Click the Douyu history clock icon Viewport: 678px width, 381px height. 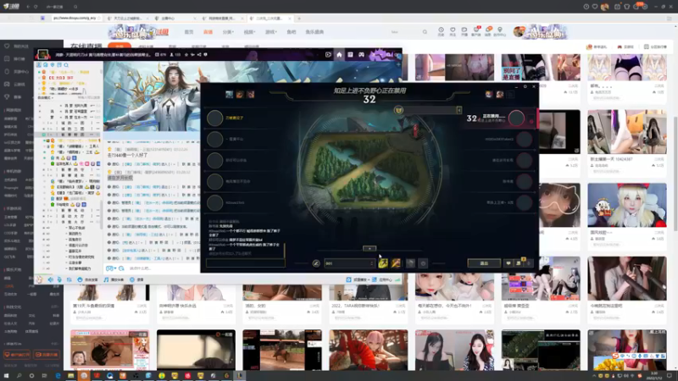click(x=441, y=30)
